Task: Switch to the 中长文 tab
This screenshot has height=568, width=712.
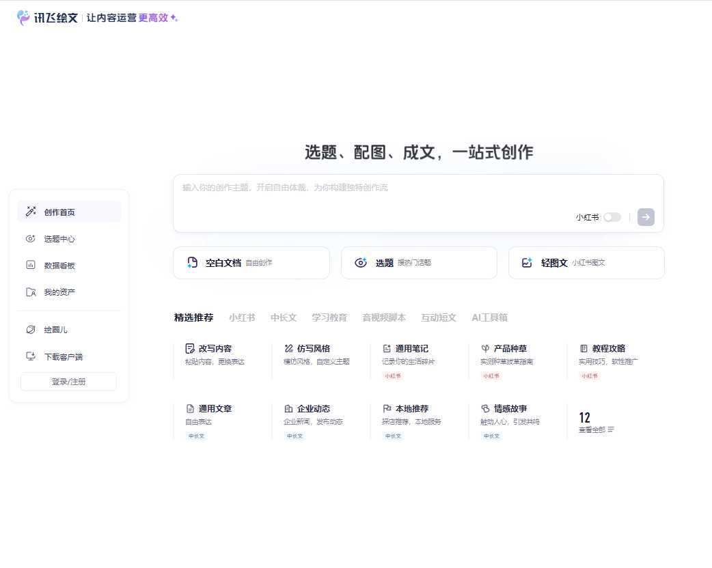Action: coord(283,317)
